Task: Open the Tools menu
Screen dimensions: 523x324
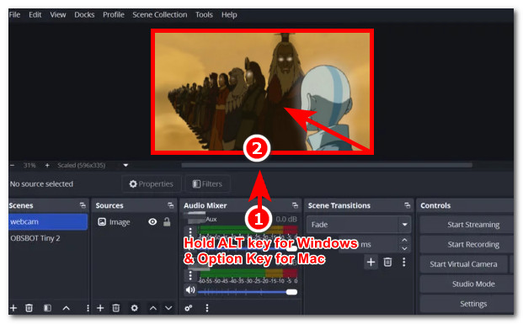Action: [x=204, y=14]
